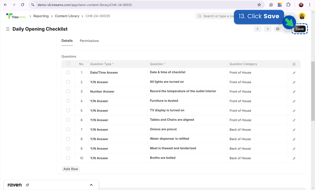Select all rows header checkbox
This screenshot has width=315, height=190.
(x=68, y=64)
